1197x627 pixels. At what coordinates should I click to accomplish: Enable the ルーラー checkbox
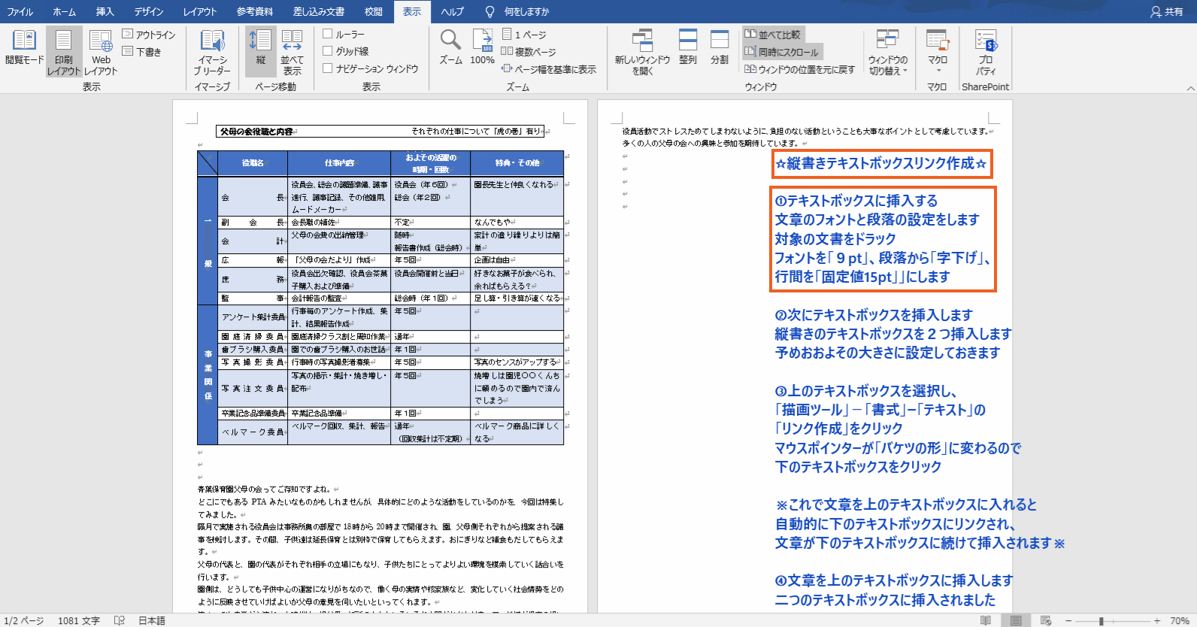coord(328,34)
